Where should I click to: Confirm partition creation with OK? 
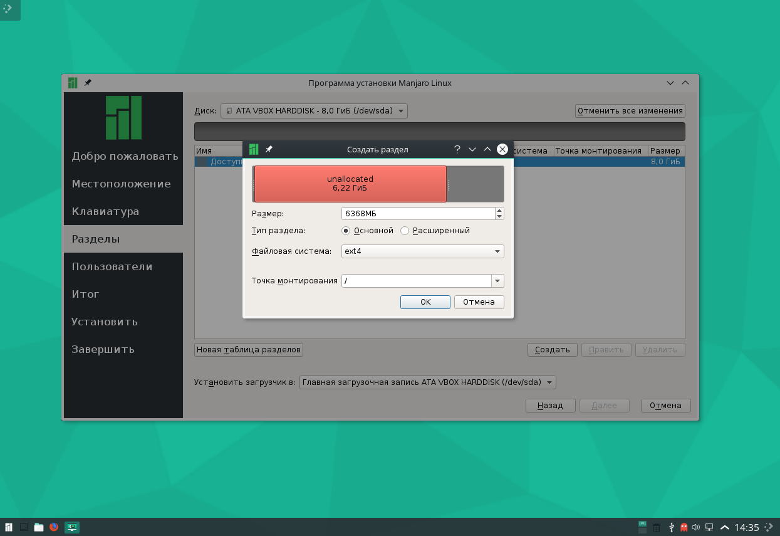(x=425, y=302)
